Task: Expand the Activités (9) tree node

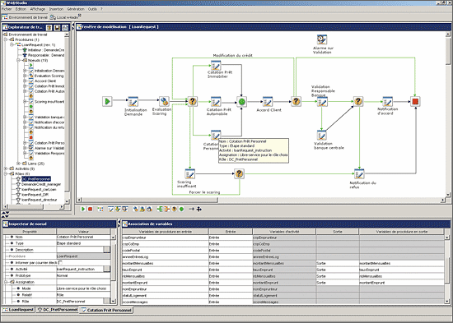Action: (6, 168)
